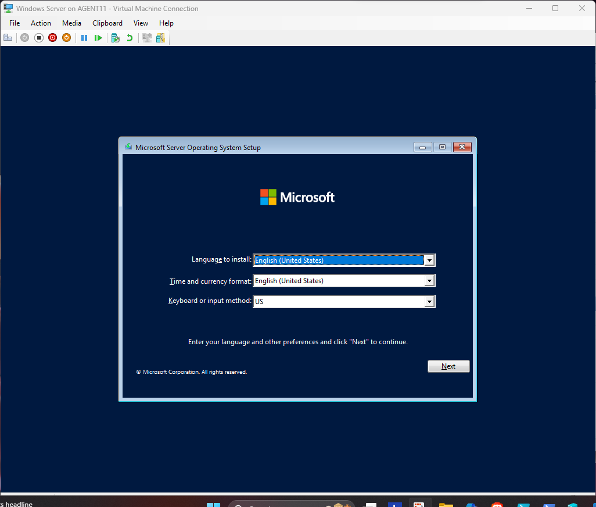Screen dimensions: 596x507
Task: Open the Media menu
Action: [71, 23]
